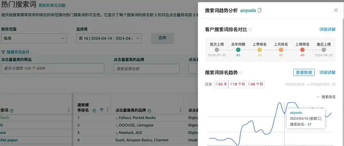This screenshot has height=146, width=344.
Task: Click the rank cell '1' in Fallout row
Action: (x=78, y=117)
